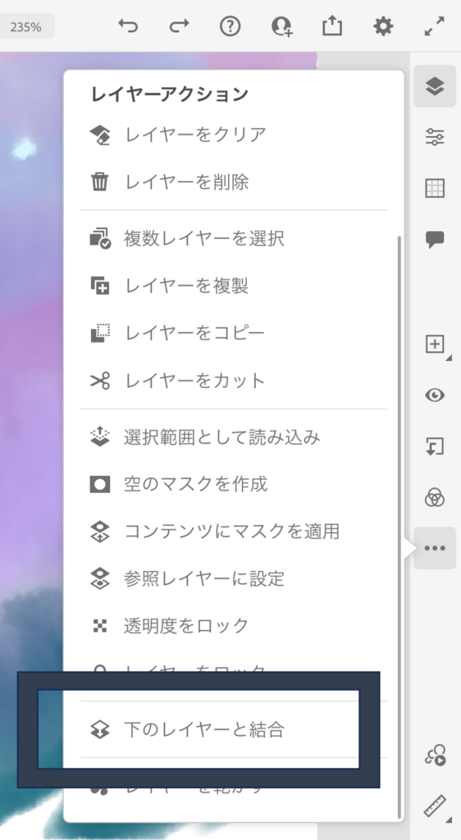This screenshot has width=461, height=840.
Task: Open the help question mark icon
Action: pos(230,25)
